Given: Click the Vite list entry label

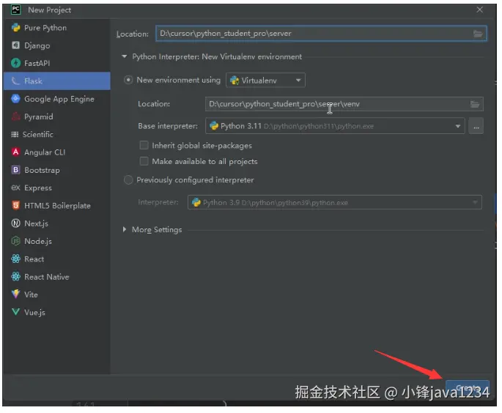Looking at the screenshot, I should [x=31, y=294].
